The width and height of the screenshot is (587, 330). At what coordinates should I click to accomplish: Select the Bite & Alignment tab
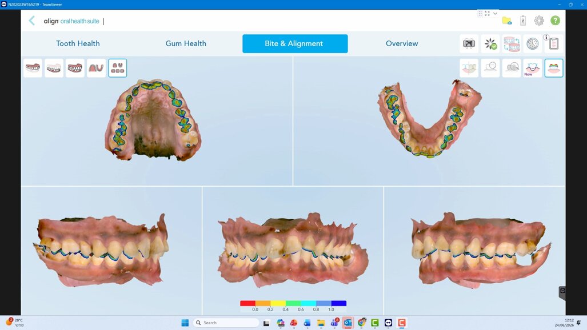[x=295, y=43]
